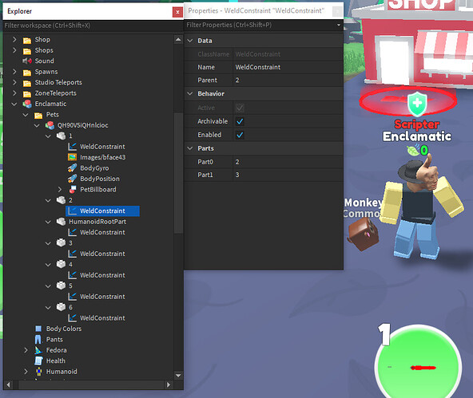The image size is (473, 398).
Task: Select the PetBillboard gui icon
Action: 73,189
